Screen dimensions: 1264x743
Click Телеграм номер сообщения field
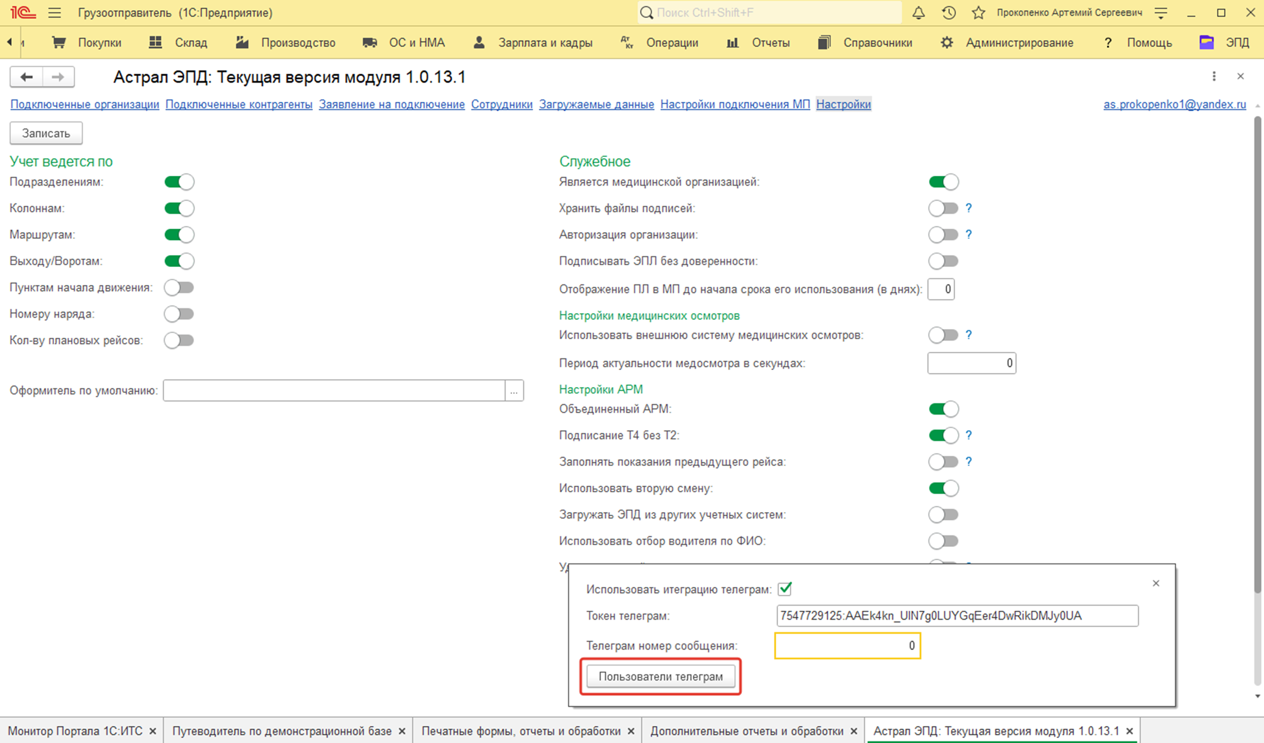(x=847, y=646)
